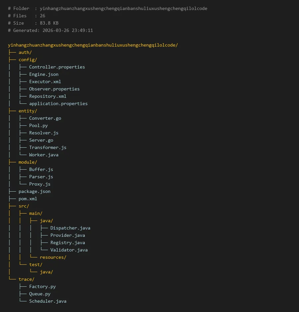The image size is (299, 312).
Task: Select the resources/ folder
Action: click(x=53, y=257)
